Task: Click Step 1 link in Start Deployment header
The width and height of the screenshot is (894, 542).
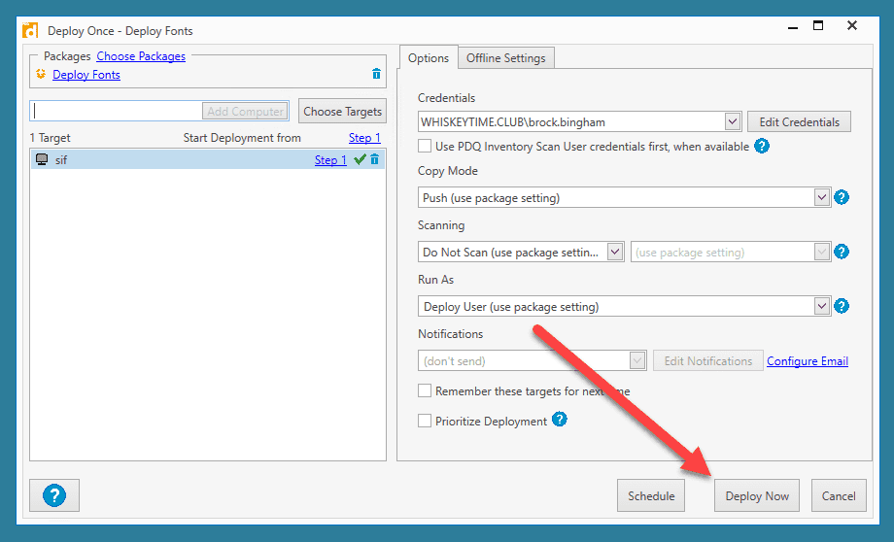Action: (x=364, y=138)
